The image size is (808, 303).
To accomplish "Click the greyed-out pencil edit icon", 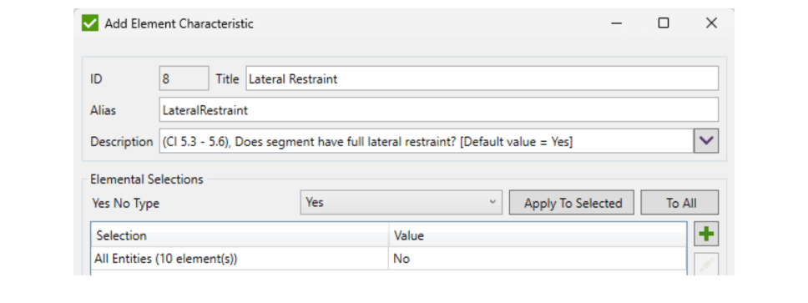I will tap(706, 265).
